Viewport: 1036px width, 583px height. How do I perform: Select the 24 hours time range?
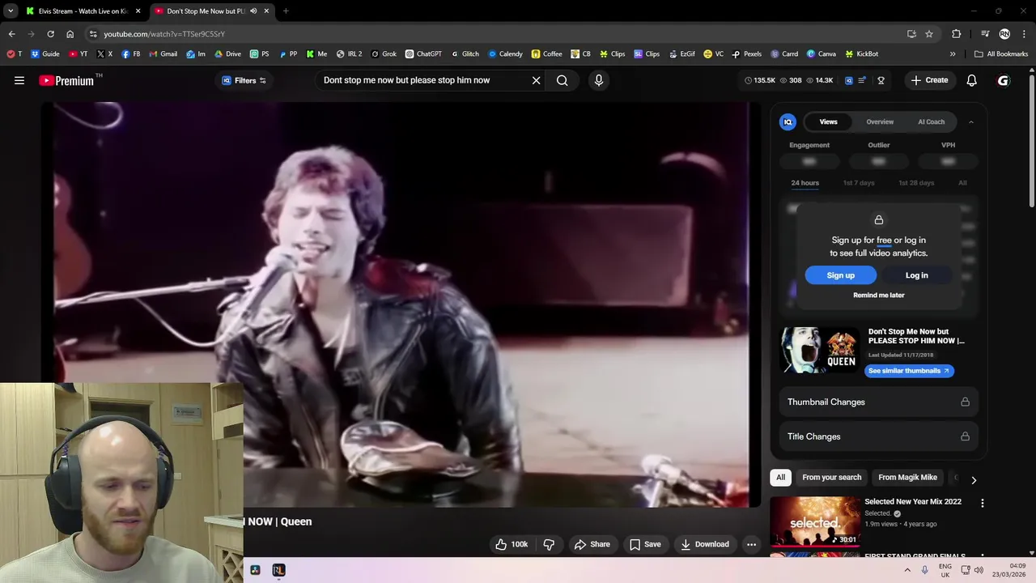pyautogui.click(x=805, y=183)
